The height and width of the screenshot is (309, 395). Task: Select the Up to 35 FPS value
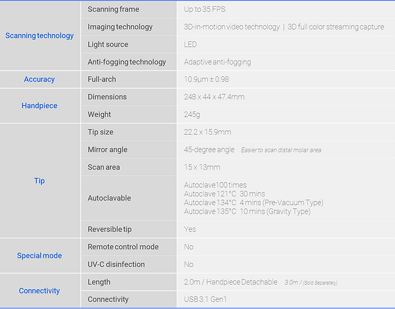click(205, 9)
